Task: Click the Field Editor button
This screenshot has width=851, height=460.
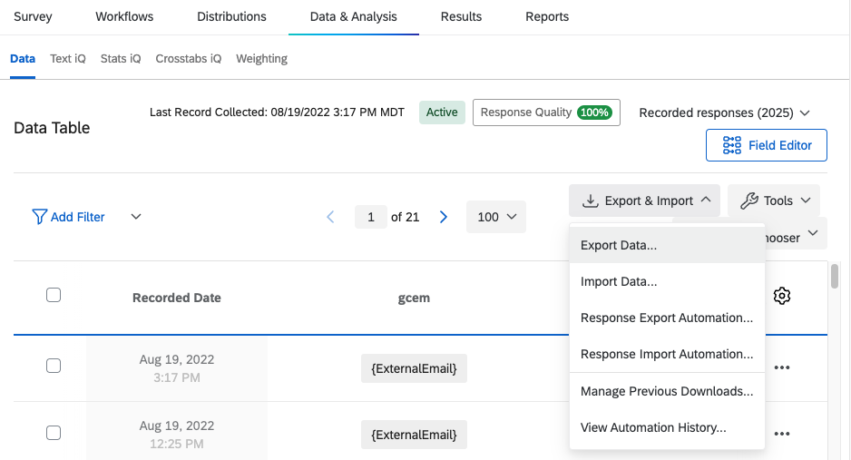Action: 767,145
